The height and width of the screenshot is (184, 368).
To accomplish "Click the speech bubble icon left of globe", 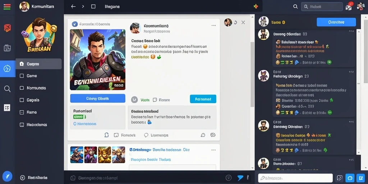I will tap(203, 135).
